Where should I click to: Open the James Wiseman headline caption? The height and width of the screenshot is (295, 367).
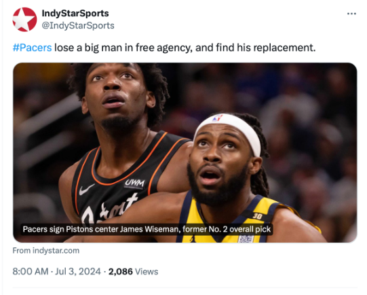(x=147, y=229)
